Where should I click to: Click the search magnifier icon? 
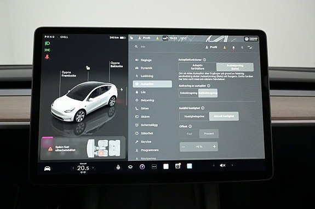(136, 47)
